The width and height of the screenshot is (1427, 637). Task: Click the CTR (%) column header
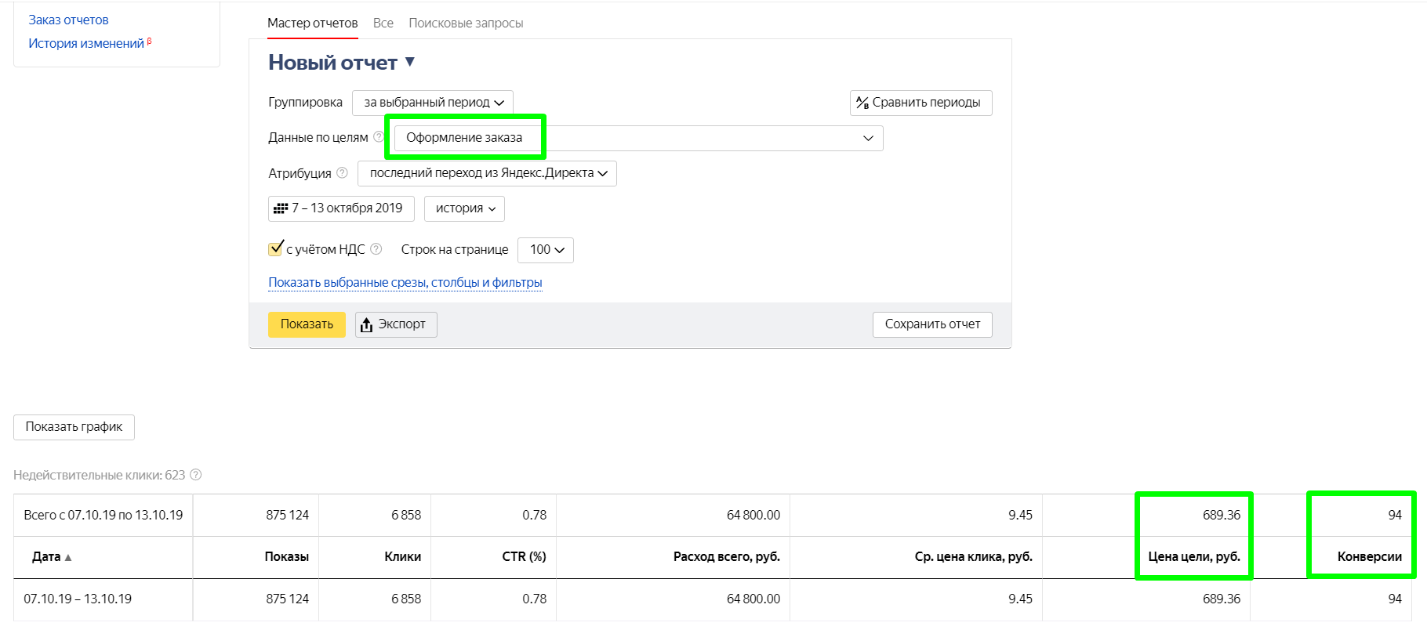tap(524, 557)
